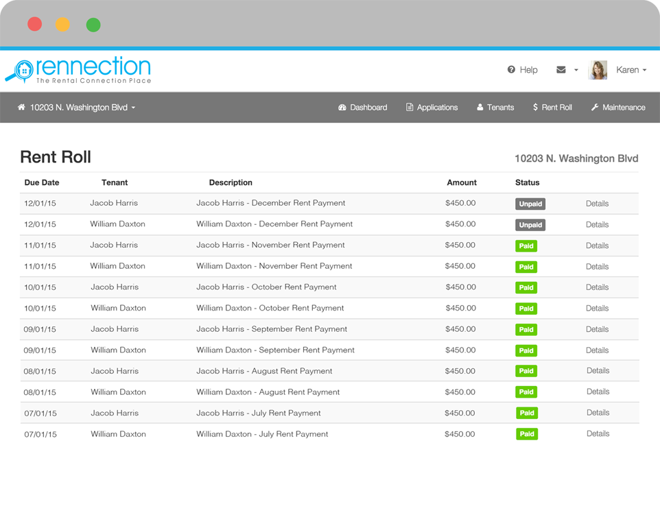Click the Maintenance wrench icon
Image resolution: width=660 pixels, height=528 pixels.
[x=595, y=108]
